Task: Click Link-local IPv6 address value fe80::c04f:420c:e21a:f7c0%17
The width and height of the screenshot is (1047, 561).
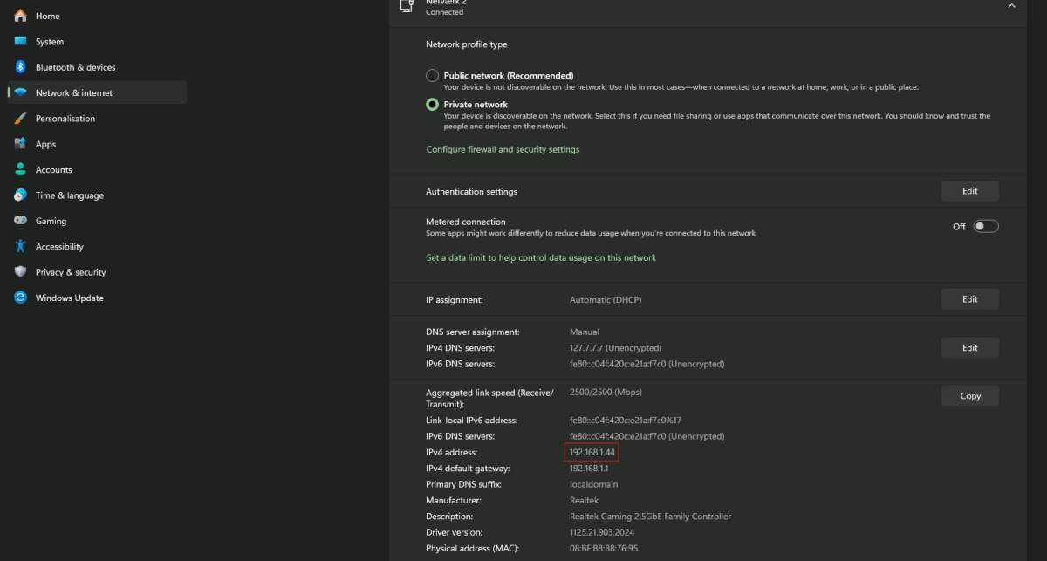Action: point(626,421)
